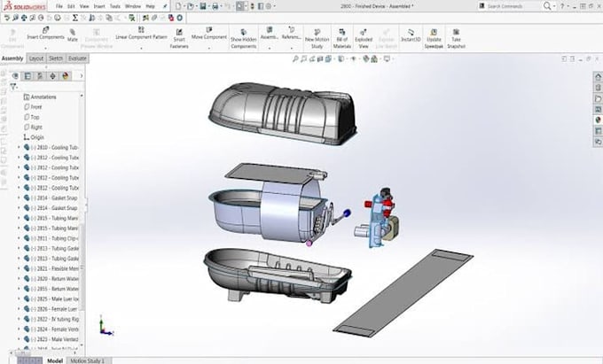Click Update Speedpak
The image size is (603, 364).
434,39
